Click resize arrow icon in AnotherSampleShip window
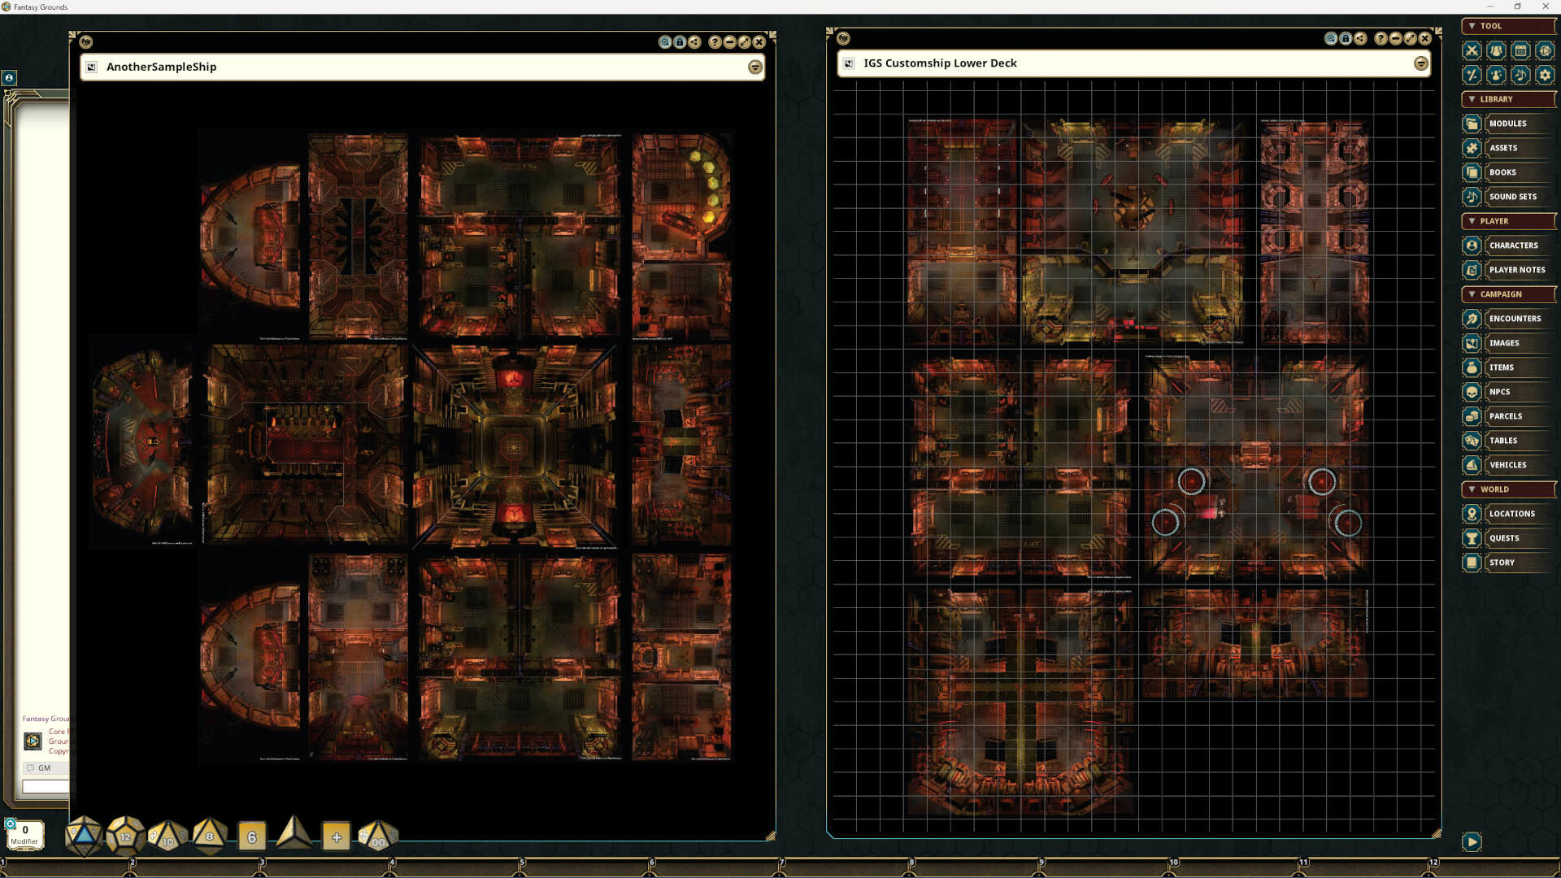 coord(744,42)
